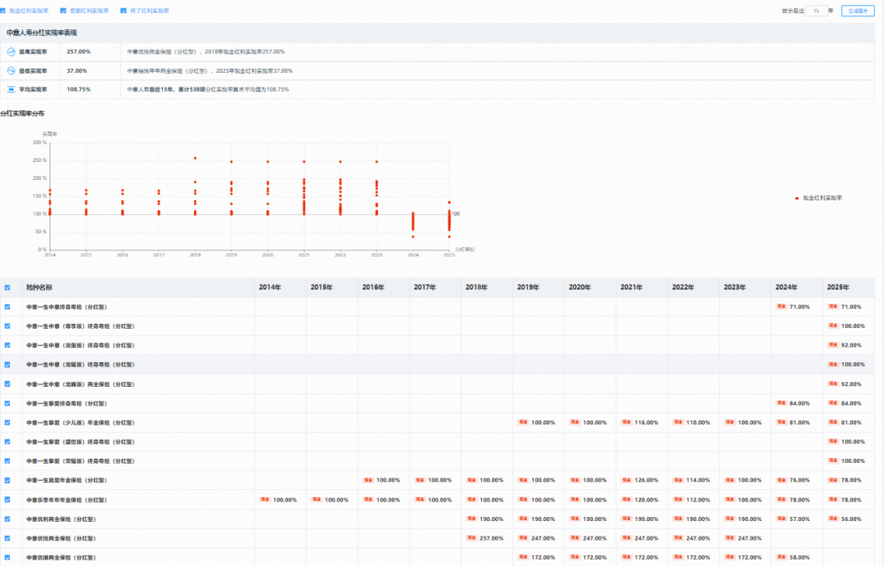Click the 最低实现率 trend-down icon
This screenshot has width=884, height=566.
click(11, 71)
